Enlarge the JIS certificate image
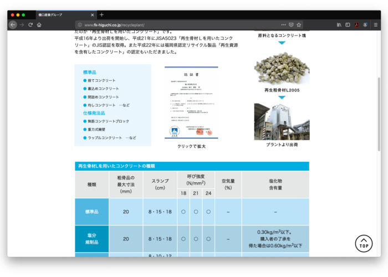 click(x=191, y=103)
